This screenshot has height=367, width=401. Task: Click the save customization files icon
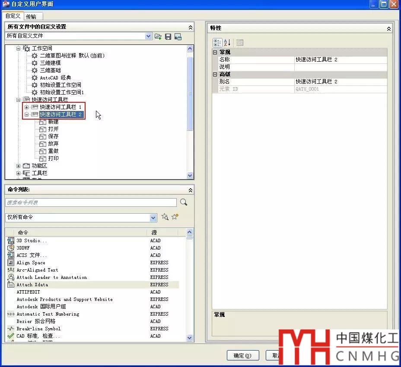[168, 37]
